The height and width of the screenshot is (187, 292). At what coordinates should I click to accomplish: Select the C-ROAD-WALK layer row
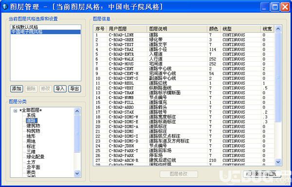coord(184,59)
